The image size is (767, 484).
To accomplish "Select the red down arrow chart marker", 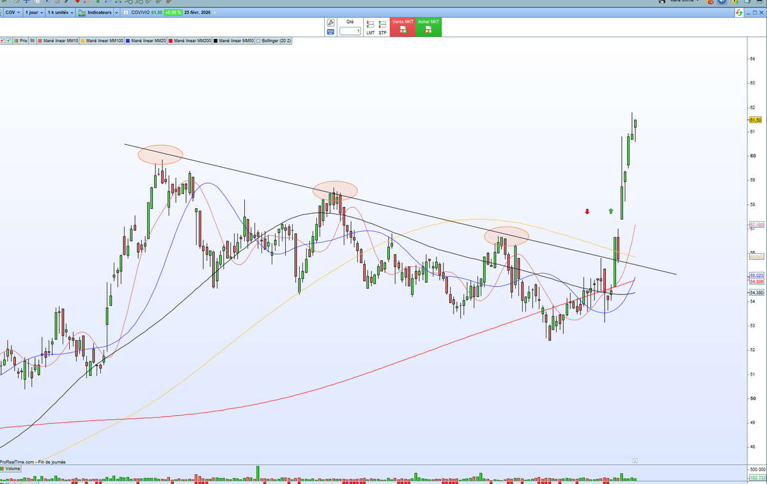I will tap(587, 211).
